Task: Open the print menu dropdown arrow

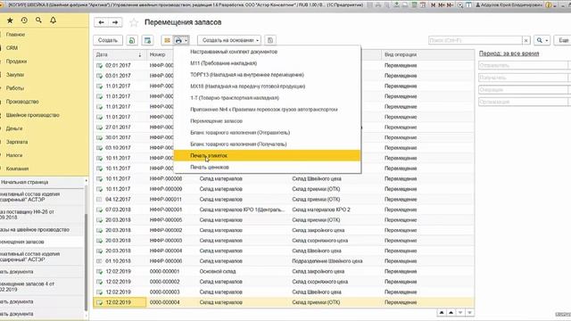Action: [x=186, y=40]
